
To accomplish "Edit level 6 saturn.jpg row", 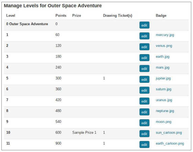I will [144, 90].
